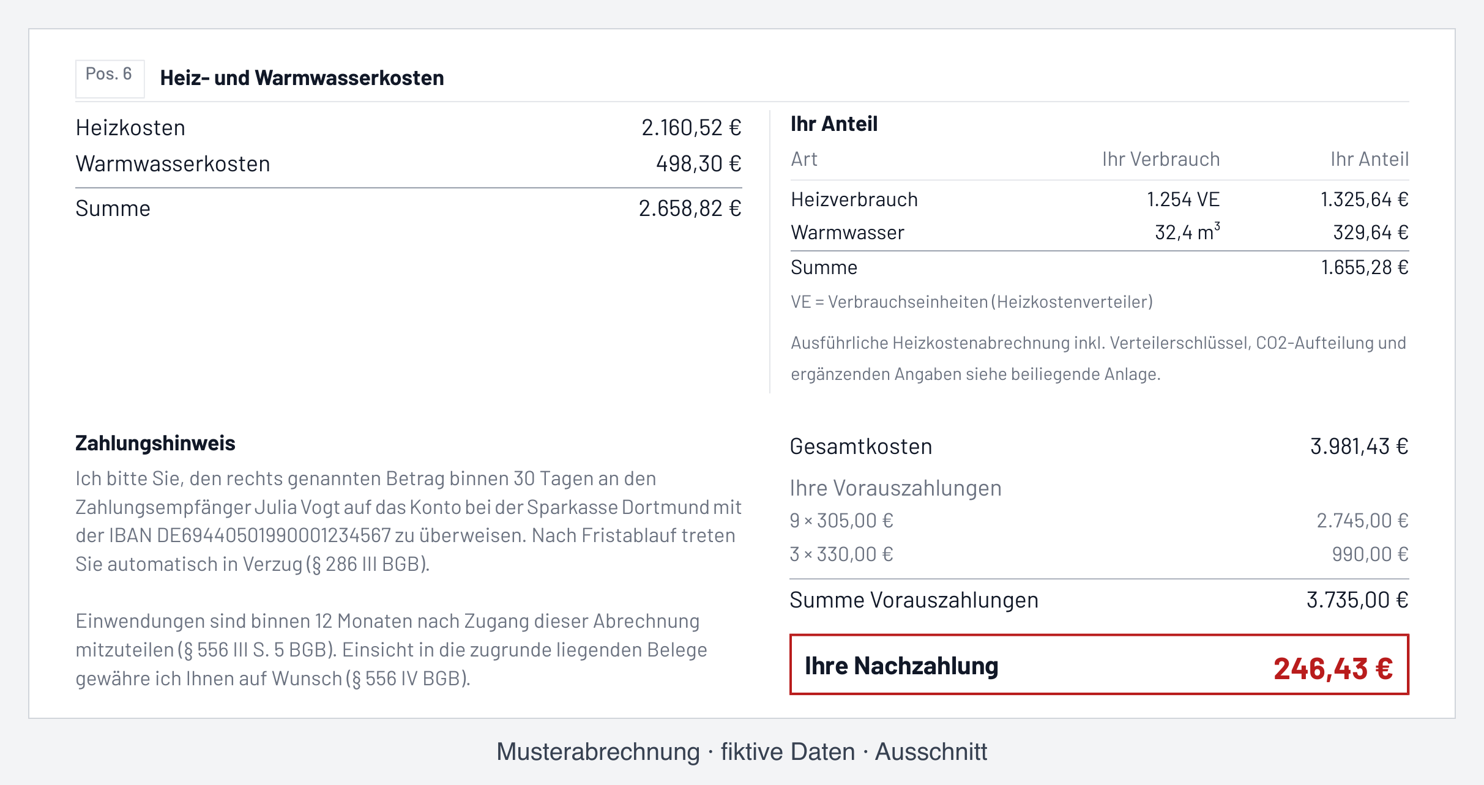Click the Heizverbrauch share '1.325,64 €'
The height and width of the screenshot is (785, 1484).
[x=1364, y=199]
